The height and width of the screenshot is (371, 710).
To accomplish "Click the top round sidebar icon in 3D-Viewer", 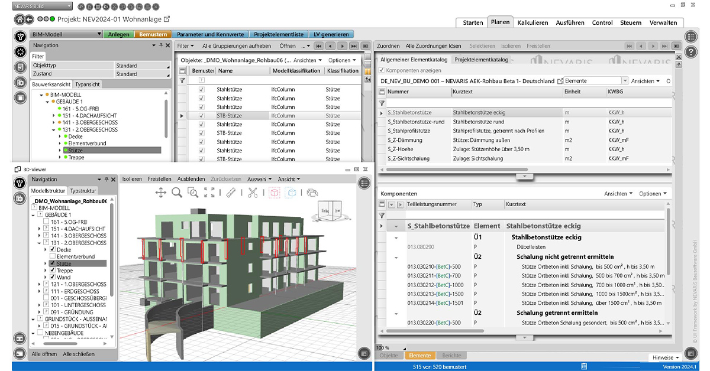I will coord(20,184).
